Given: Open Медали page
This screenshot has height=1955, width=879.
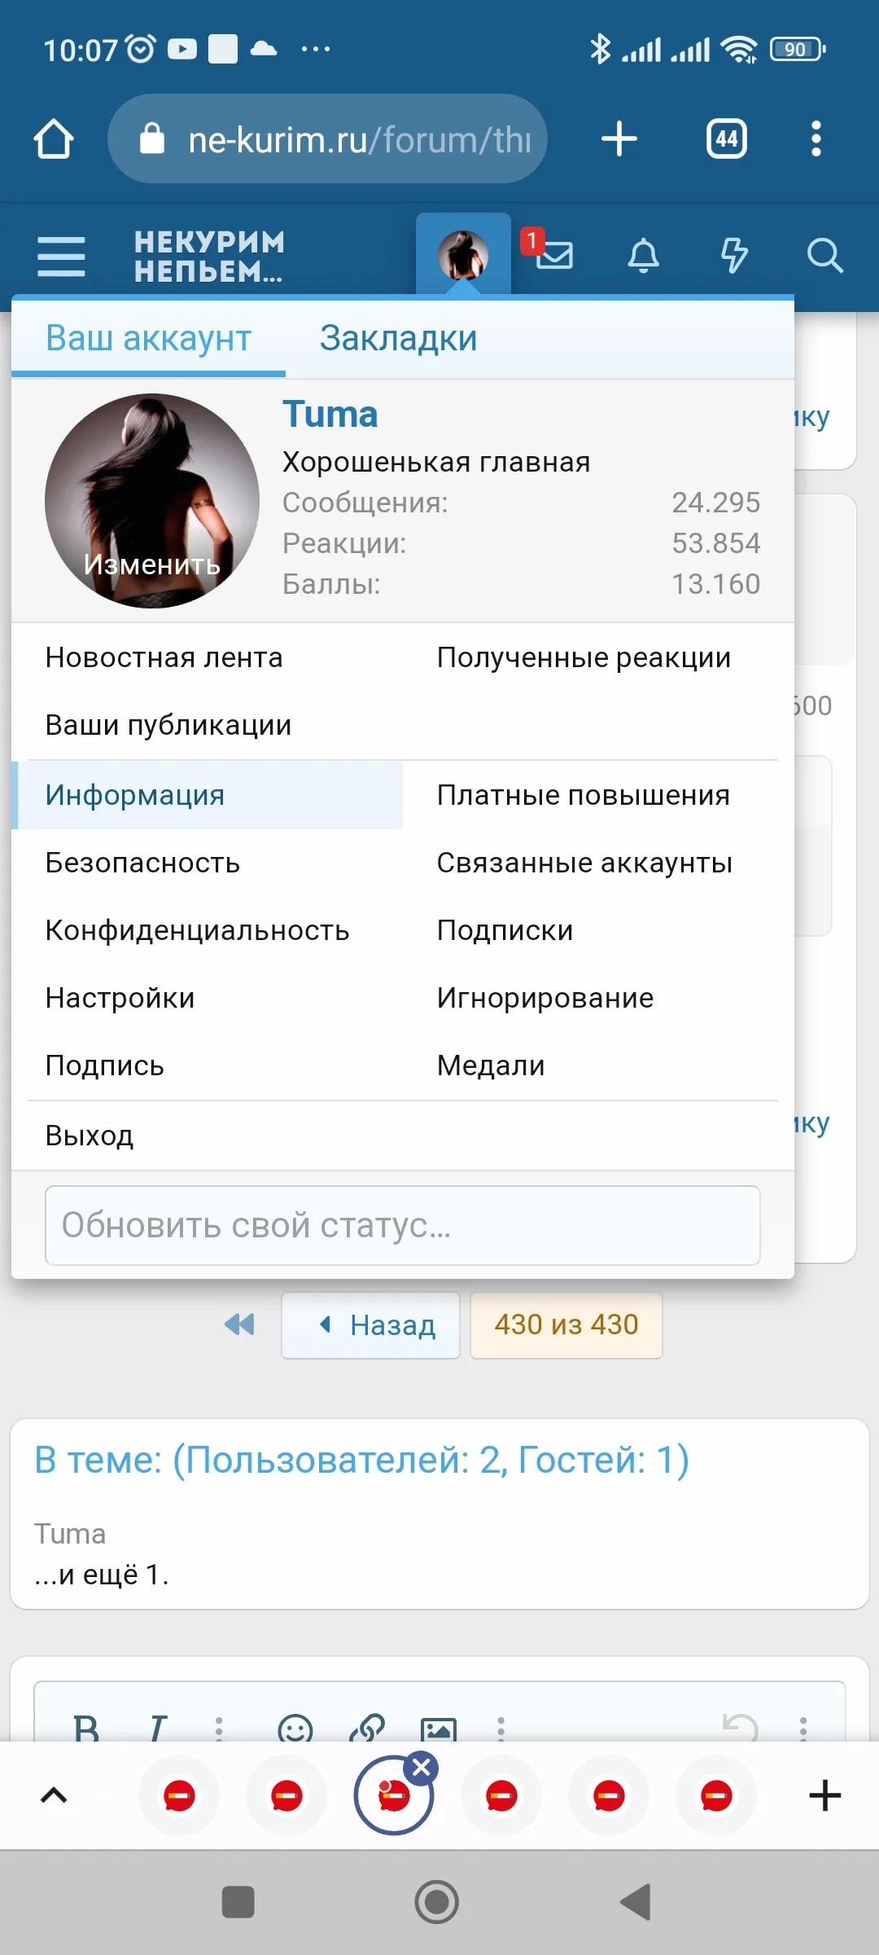Looking at the screenshot, I should click(x=491, y=1065).
